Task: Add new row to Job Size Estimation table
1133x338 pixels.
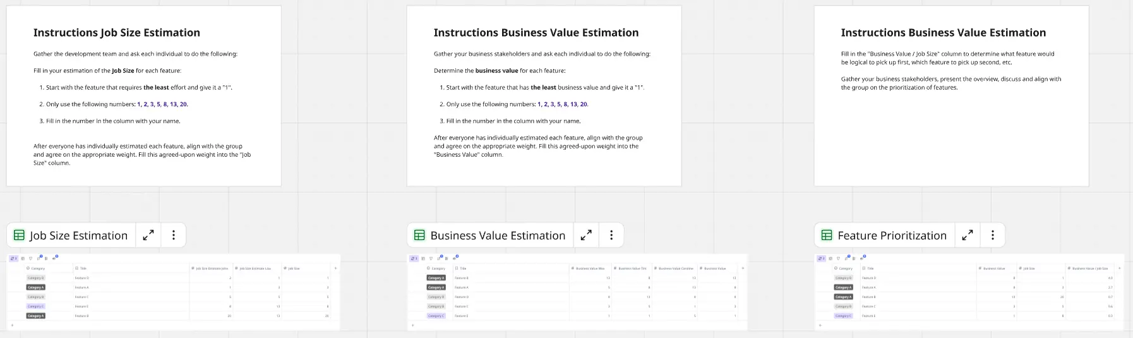Action: (x=12, y=325)
